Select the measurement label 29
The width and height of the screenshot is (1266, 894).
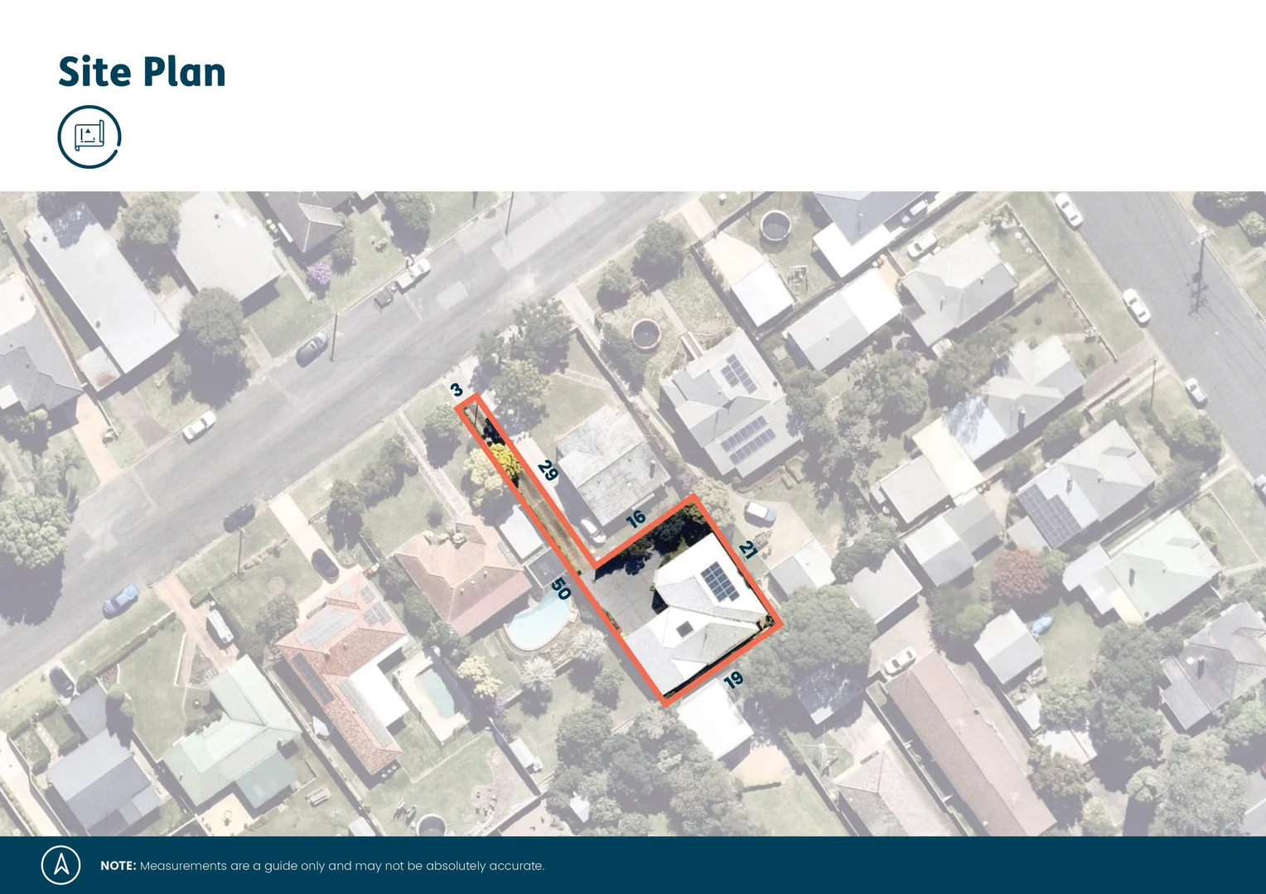click(548, 470)
